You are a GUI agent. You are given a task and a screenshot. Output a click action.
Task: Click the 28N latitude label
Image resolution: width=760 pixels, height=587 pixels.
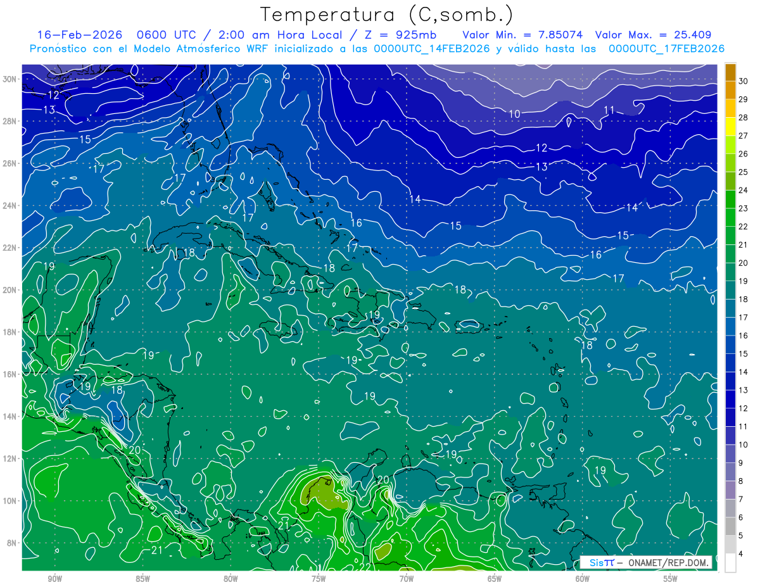(x=9, y=121)
